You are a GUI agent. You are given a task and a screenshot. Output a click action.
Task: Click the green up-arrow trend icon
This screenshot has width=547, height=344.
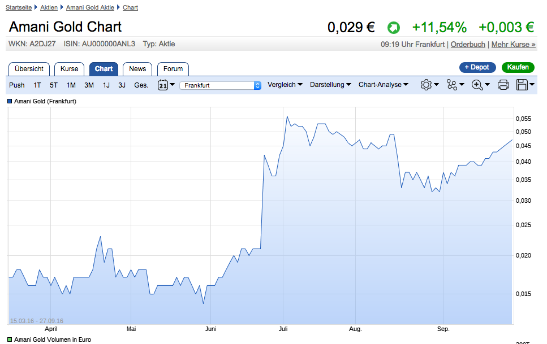pos(394,28)
